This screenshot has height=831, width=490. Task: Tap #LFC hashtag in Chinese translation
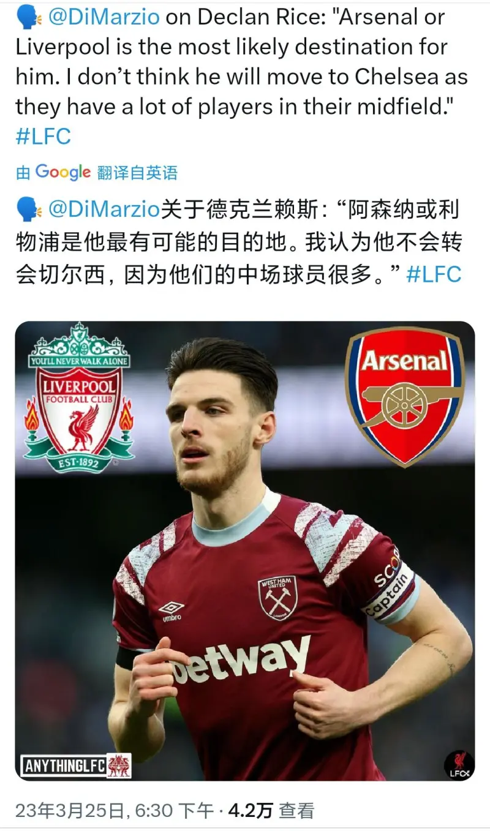click(x=434, y=274)
